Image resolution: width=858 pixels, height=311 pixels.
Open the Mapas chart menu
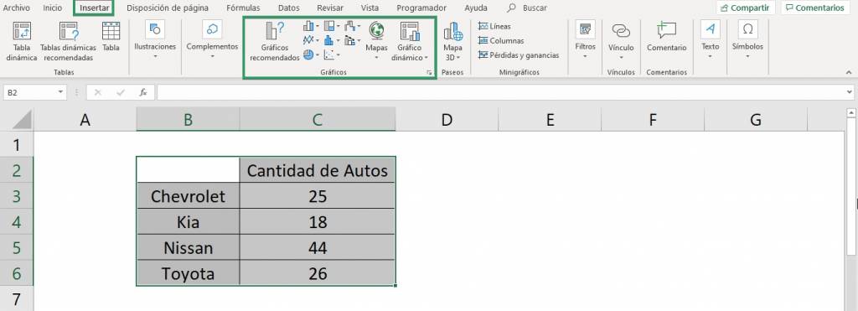pyautogui.click(x=376, y=40)
